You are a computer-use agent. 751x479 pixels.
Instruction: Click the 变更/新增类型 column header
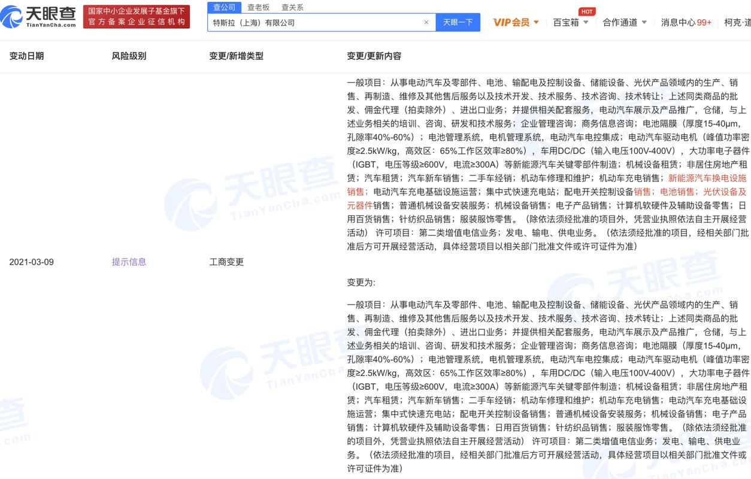tap(236, 56)
